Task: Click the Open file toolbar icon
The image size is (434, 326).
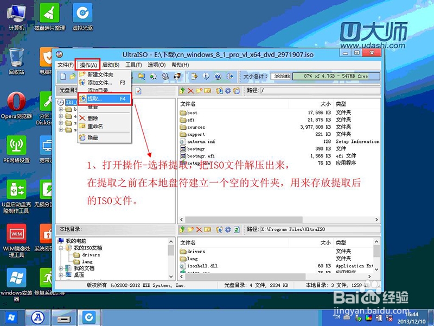Action: click(x=73, y=77)
